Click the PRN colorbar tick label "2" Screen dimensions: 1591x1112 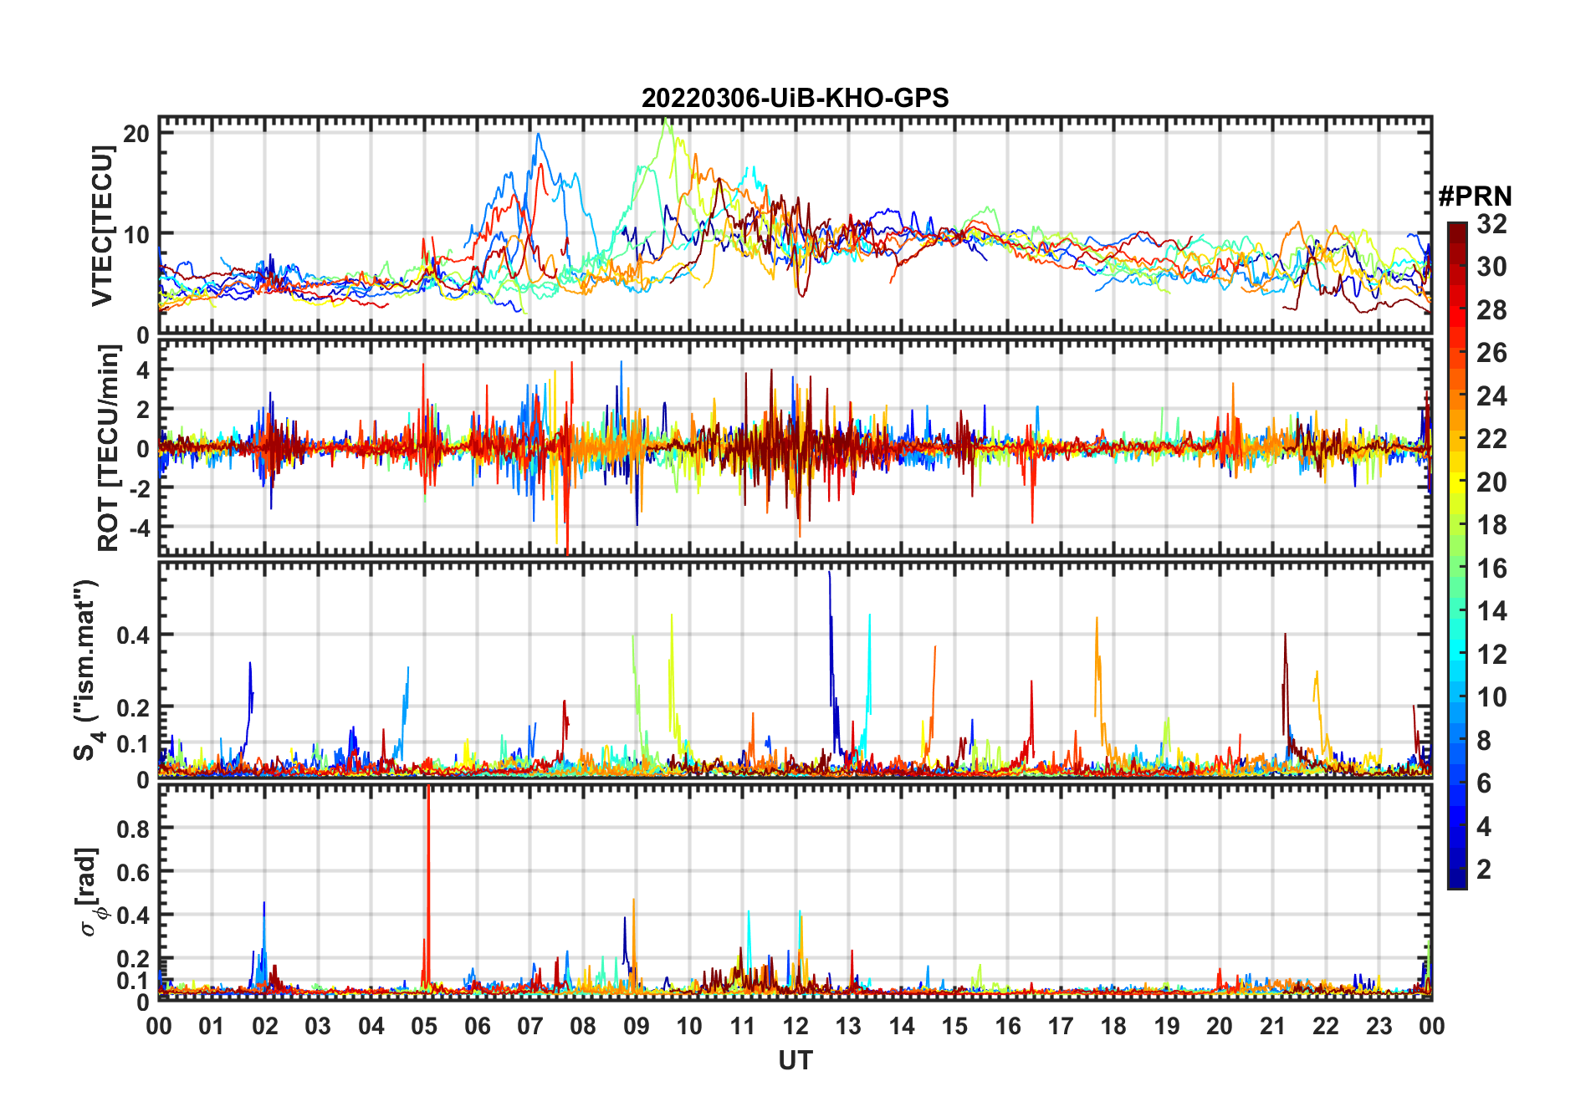1484,870
